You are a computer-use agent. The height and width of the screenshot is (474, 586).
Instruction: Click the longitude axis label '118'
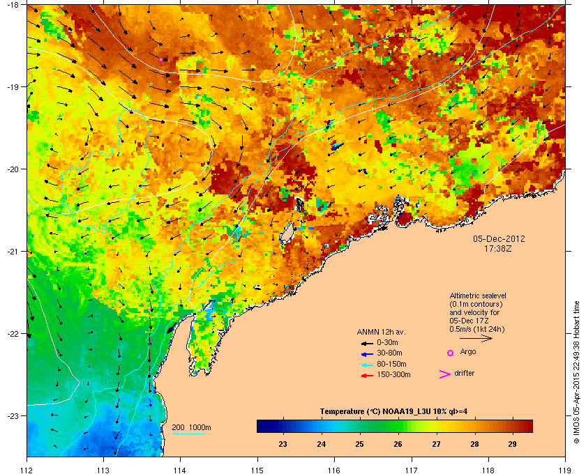pyautogui.click(x=488, y=471)
